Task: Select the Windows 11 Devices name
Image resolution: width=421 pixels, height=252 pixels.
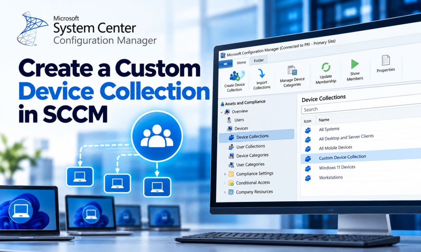Action: pyautogui.click(x=337, y=167)
